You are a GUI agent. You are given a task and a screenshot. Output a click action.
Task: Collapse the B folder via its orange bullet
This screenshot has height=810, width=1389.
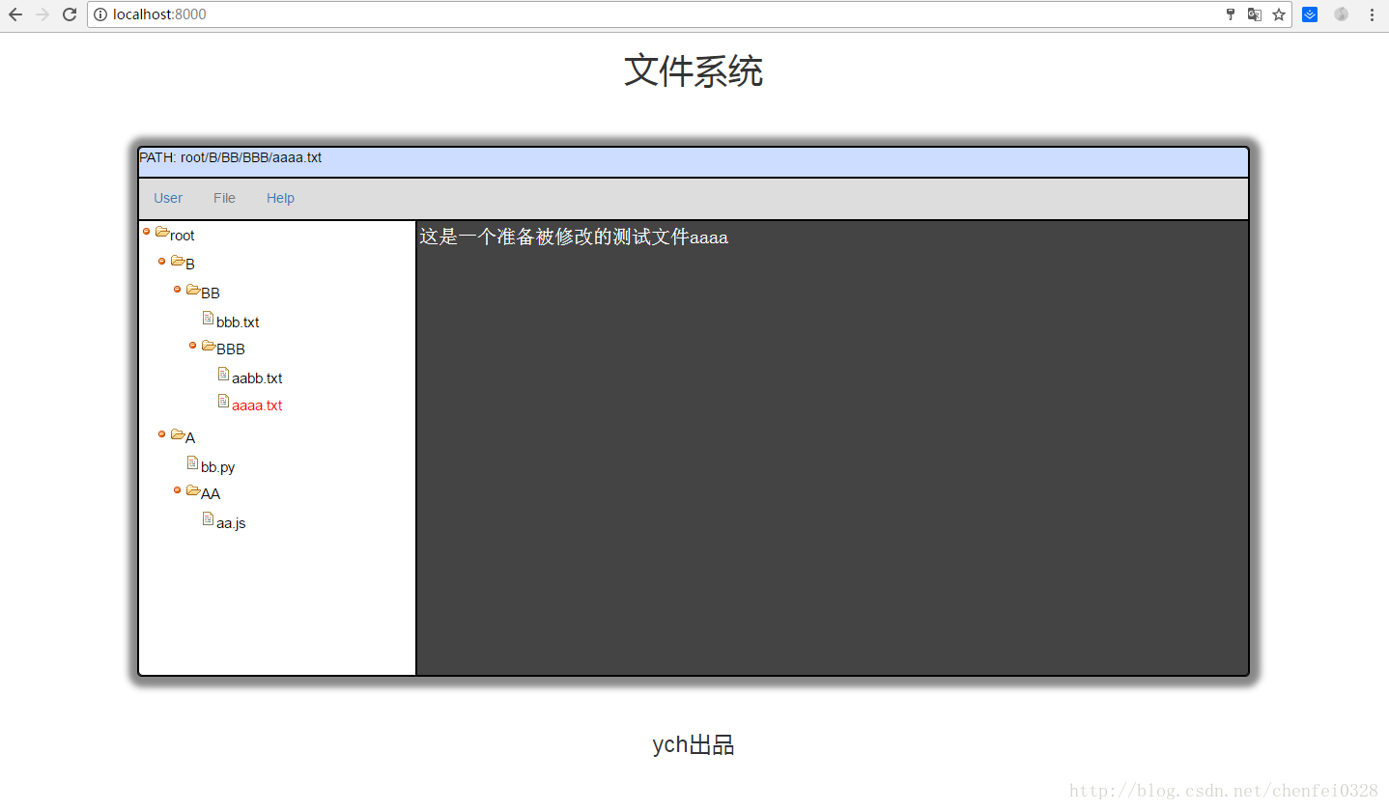pyautogui.click(x=162, y=260)
